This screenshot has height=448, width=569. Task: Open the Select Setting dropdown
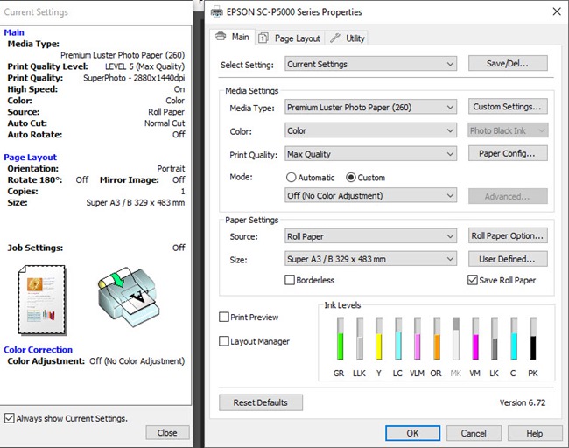tap(370, 64)
